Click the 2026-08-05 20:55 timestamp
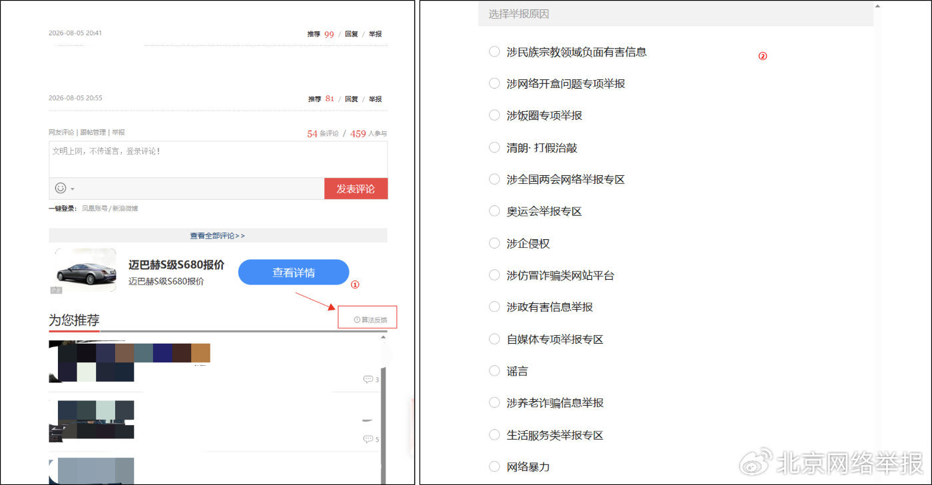Image resolution: width=932 pixels, height=485 pixels. [75, 98]
